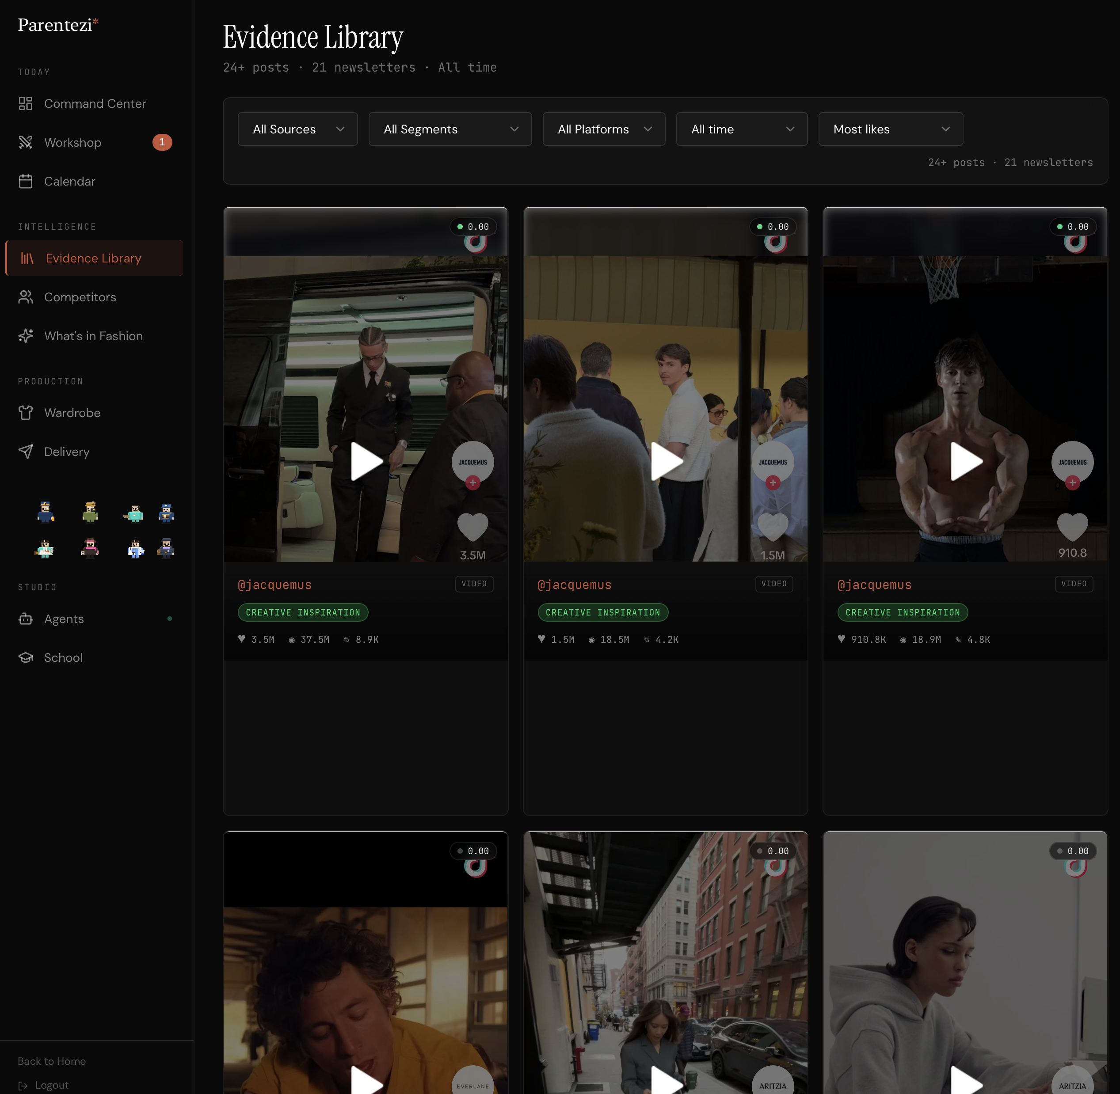Click the Workshop notification badge showing 1
Screen dimensions: 1120x1094
(x=162, y=142)
